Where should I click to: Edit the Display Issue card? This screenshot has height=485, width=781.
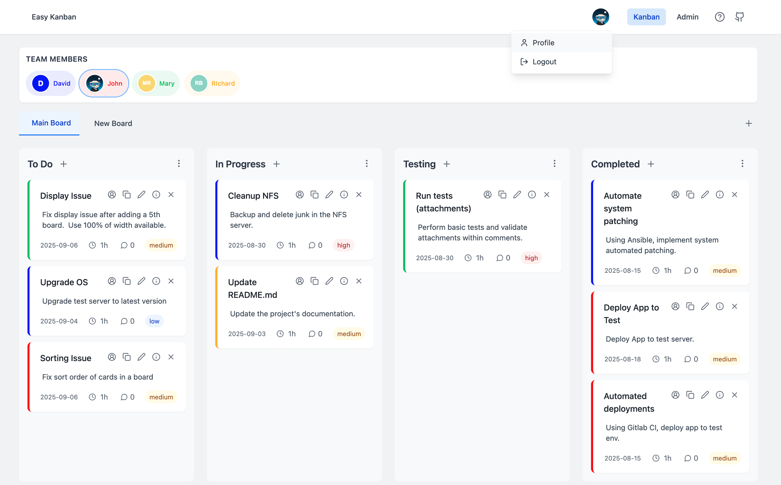point(141,194)
